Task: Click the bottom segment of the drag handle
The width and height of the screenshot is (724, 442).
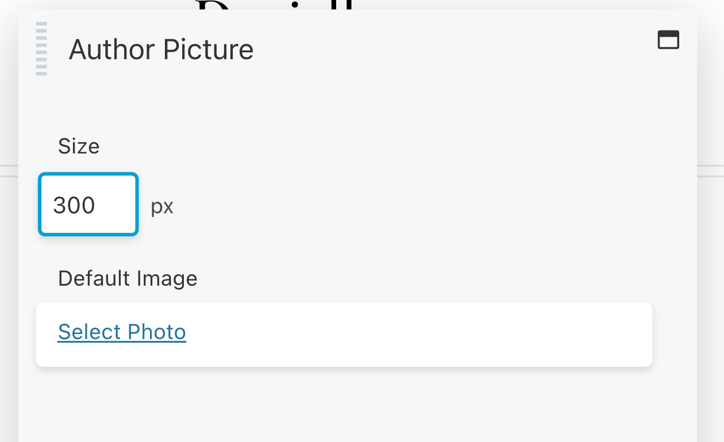Action: pos(41,72)
